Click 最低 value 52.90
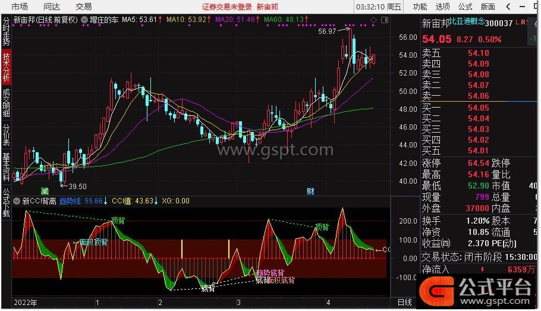The image size is (541, 311). click(479, 186)
